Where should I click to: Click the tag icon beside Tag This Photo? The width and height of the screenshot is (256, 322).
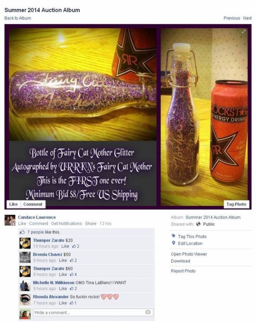pyautogui.click(x=173, y=236)
